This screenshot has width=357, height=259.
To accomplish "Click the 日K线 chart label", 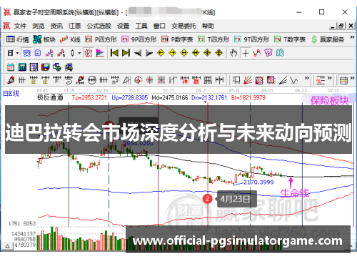I will coord(11,94).
